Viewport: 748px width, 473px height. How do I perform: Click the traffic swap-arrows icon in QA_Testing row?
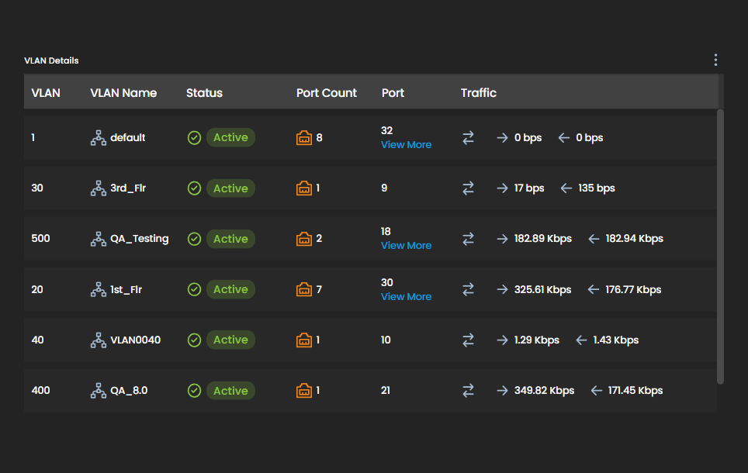pyautogui.click(x=469, y=239)
